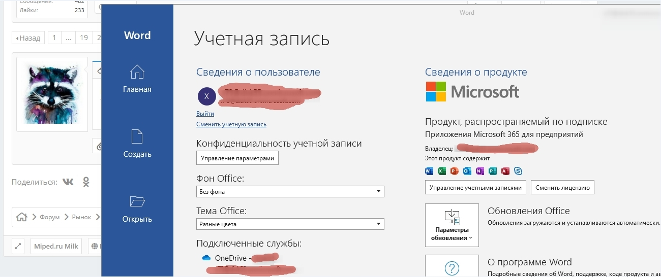Click the Publisher app icon in product list
661x277 pixels.
click(492, 171)
